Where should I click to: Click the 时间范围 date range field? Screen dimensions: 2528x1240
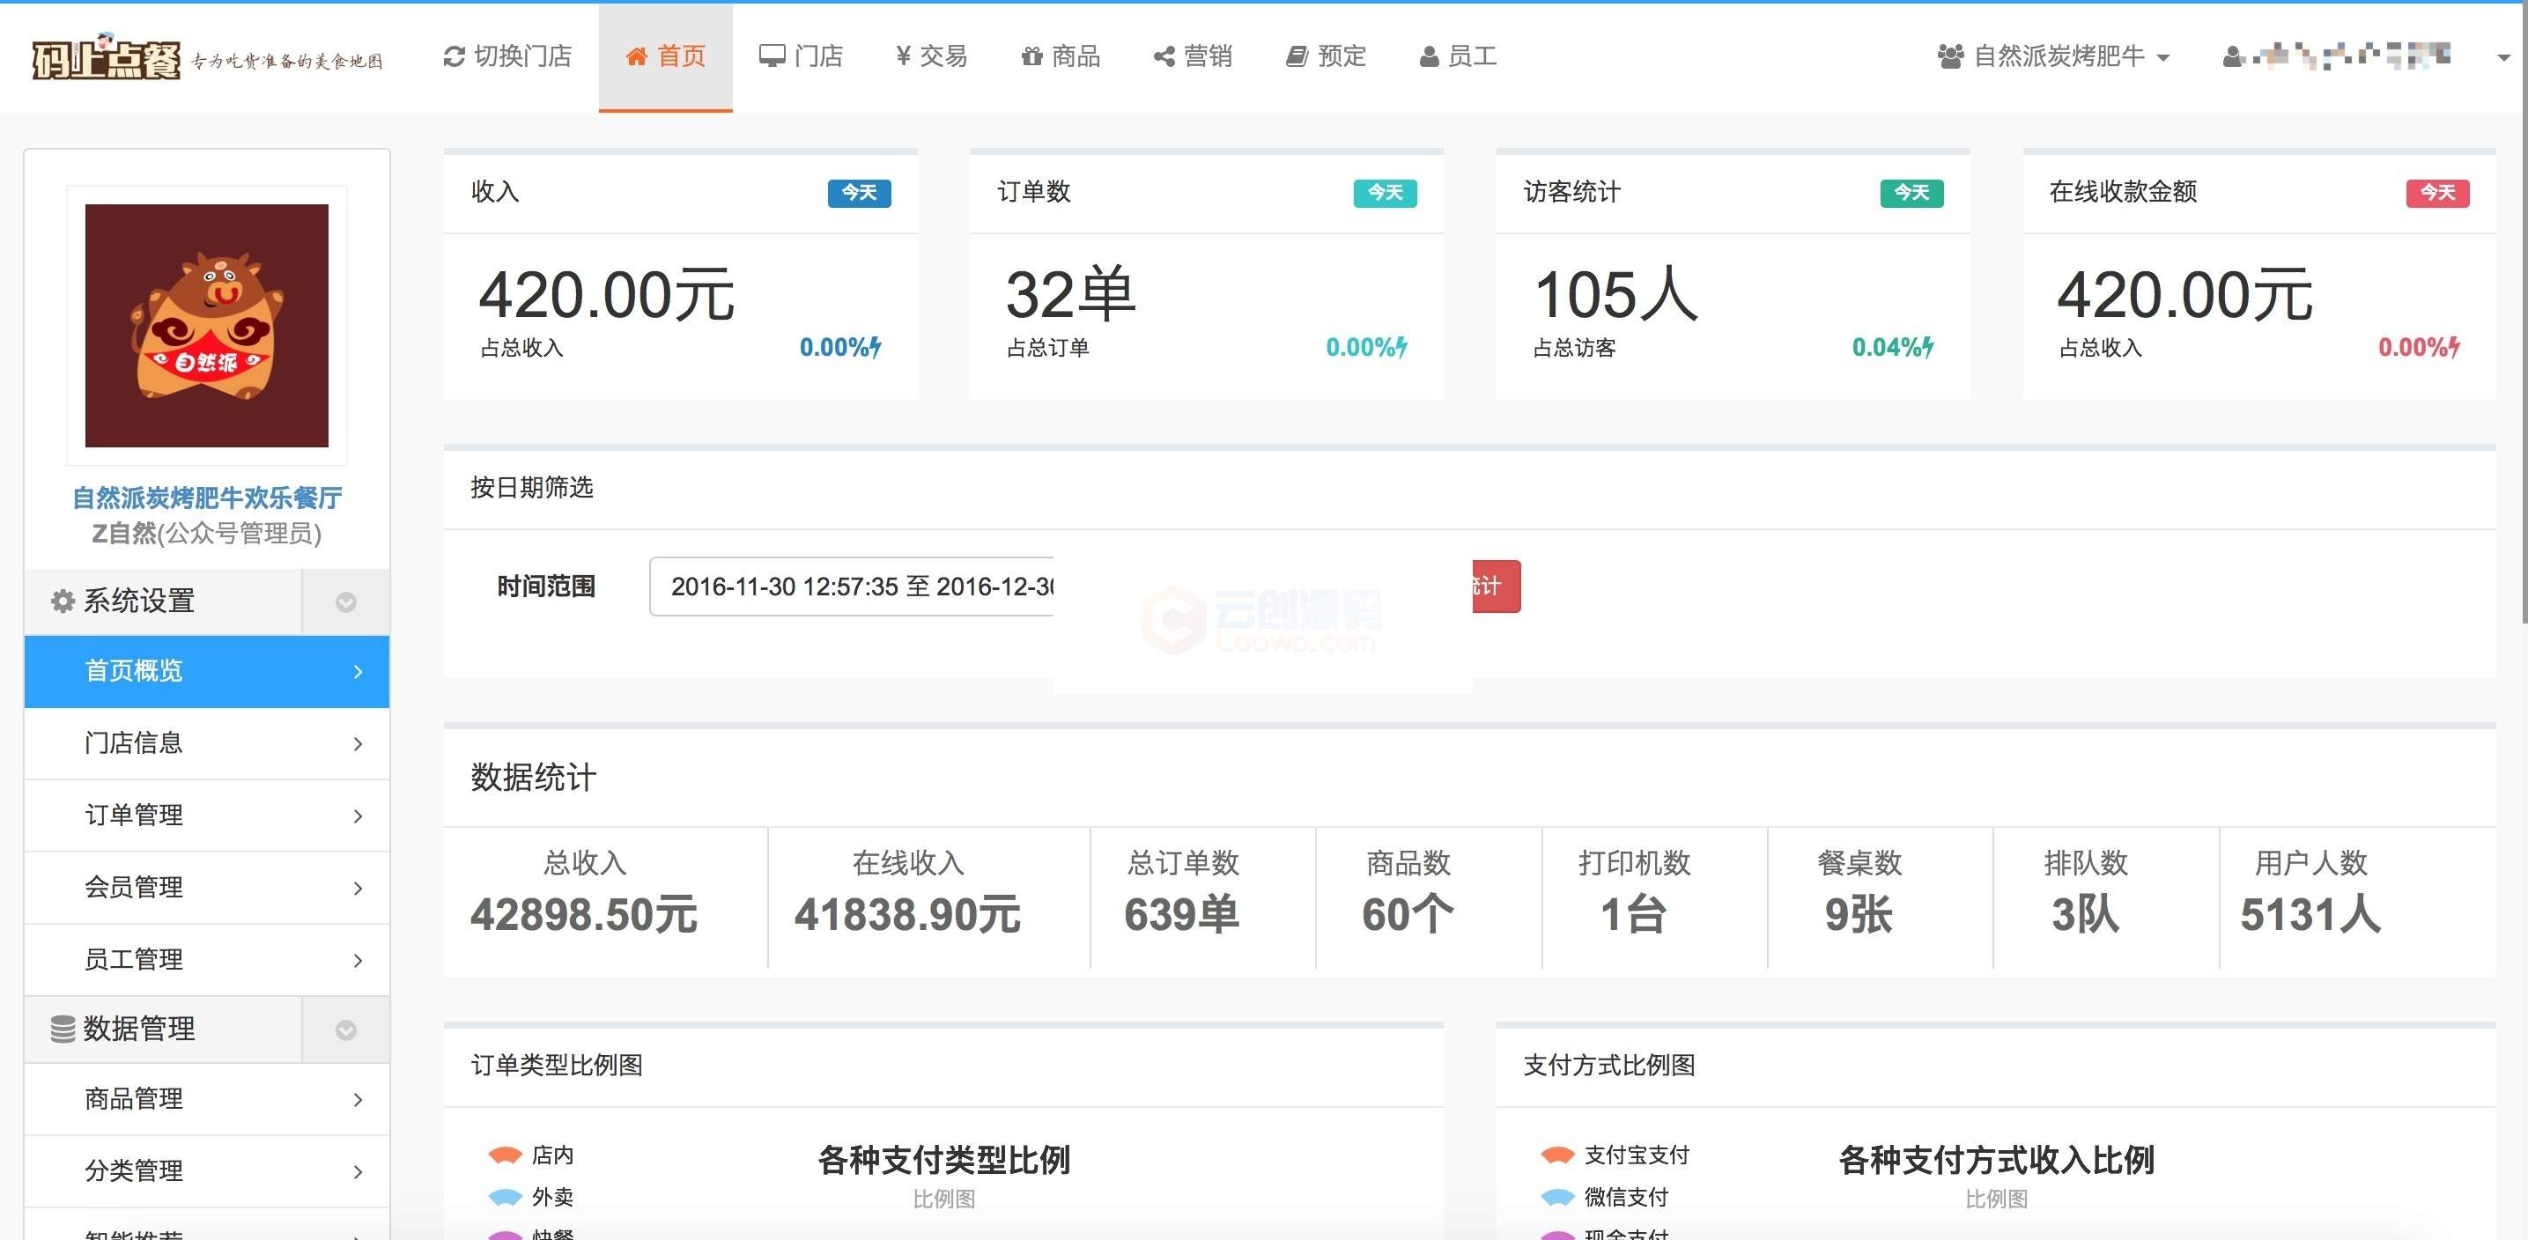click(852, 587)
